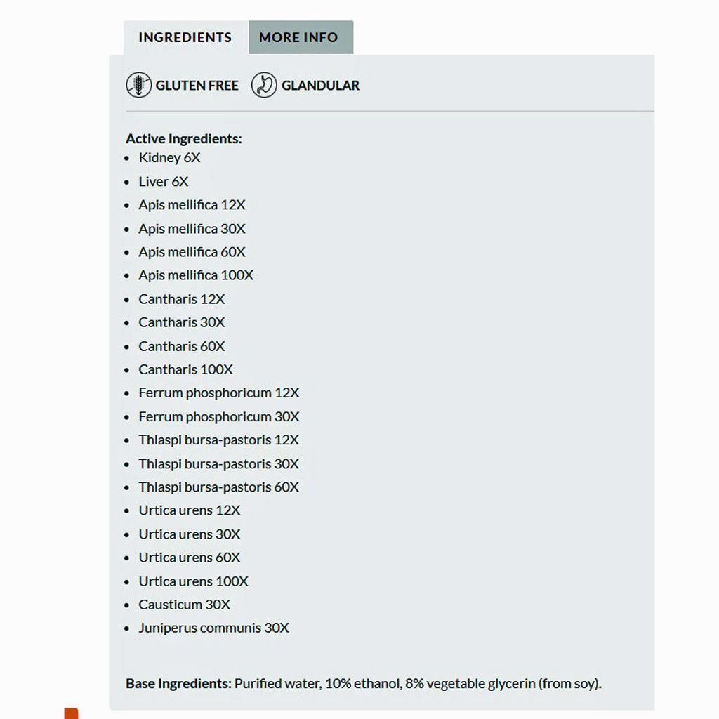Image resolution: width=719 pixels, height=719 pixels.
Task: Select Cantharis 30X ingredient
Action: click(x=182, y=322)
